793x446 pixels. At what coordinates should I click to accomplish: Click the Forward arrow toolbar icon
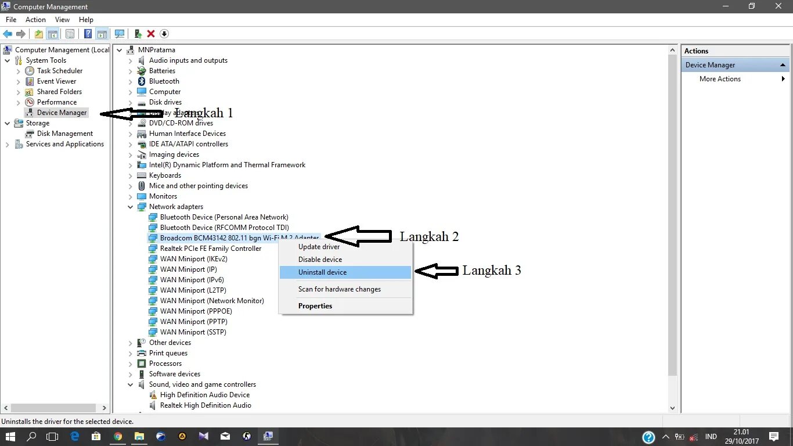click(21, 34)
